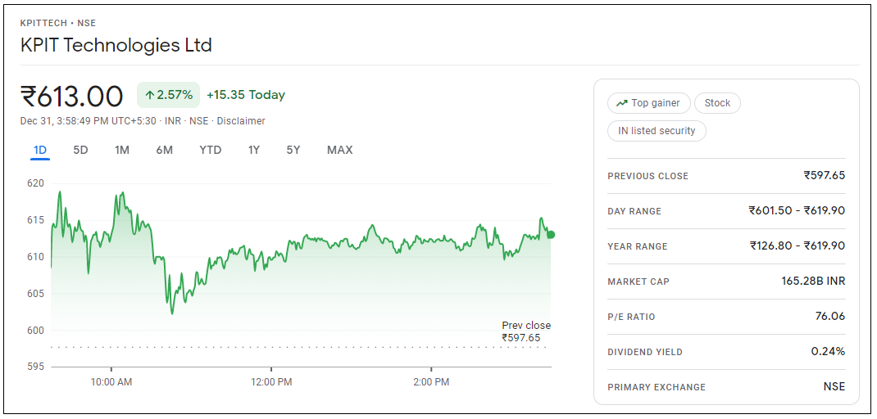Click the 2:00 PM axis label
The width and height of the screenshot is (877, 419).
pyautogui.click(x=430, y=382)
